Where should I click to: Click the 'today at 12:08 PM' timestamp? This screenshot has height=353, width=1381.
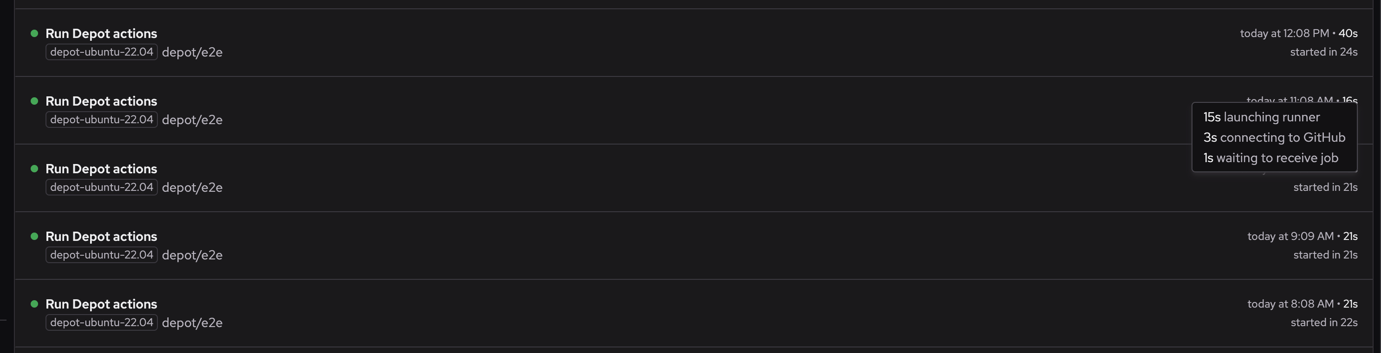[x=1284, y=33]
